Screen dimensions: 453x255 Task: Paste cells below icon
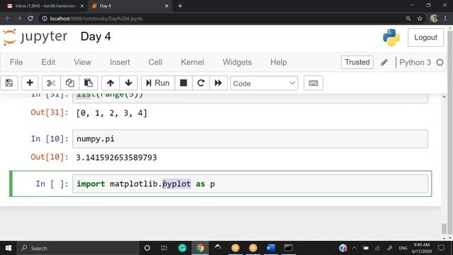click(88, 83)
